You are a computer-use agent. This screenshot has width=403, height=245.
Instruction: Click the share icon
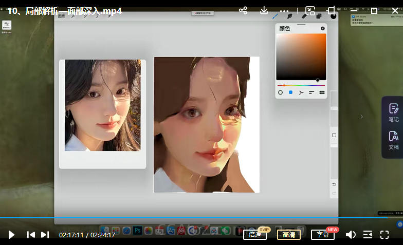[x=243, y=11]
